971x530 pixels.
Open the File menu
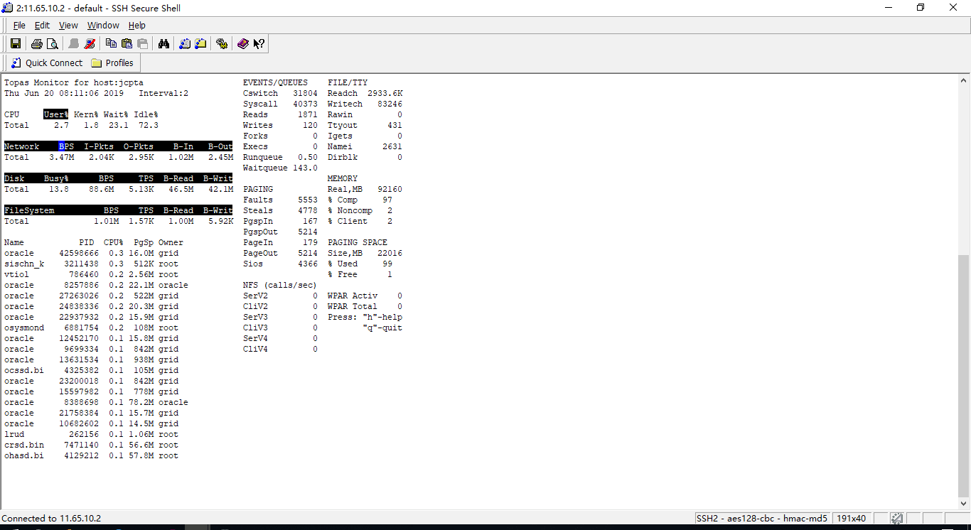(x=19, y=26)
